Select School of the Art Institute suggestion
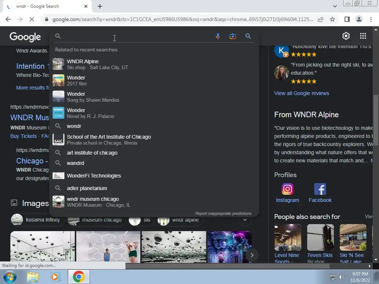This screenshot has width=379, height=284. pyautogui.click(x=154, y=139)
